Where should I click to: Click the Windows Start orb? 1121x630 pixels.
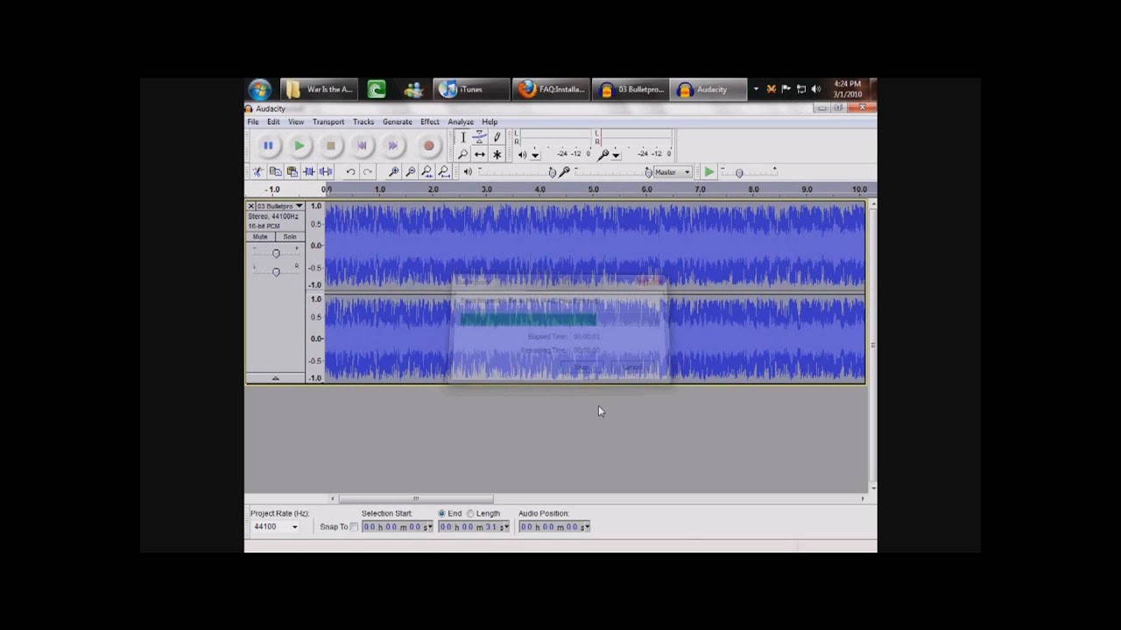click(x=259, y=89)
